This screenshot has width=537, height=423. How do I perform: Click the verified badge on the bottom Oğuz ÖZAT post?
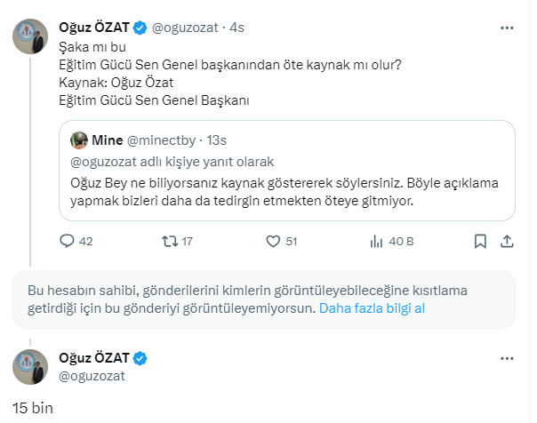click(x=140, y=358)
